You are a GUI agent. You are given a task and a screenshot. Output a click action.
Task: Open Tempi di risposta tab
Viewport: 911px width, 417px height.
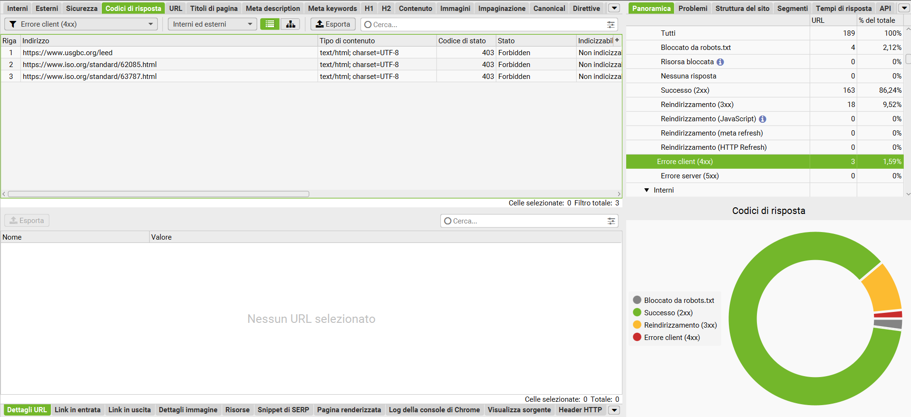point(843,8)
